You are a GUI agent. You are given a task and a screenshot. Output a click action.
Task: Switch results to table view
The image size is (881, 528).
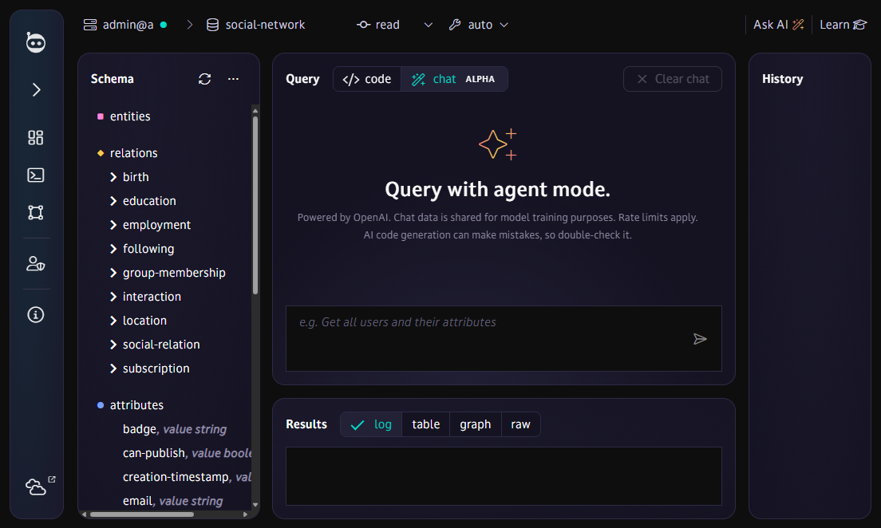point(426,424)
